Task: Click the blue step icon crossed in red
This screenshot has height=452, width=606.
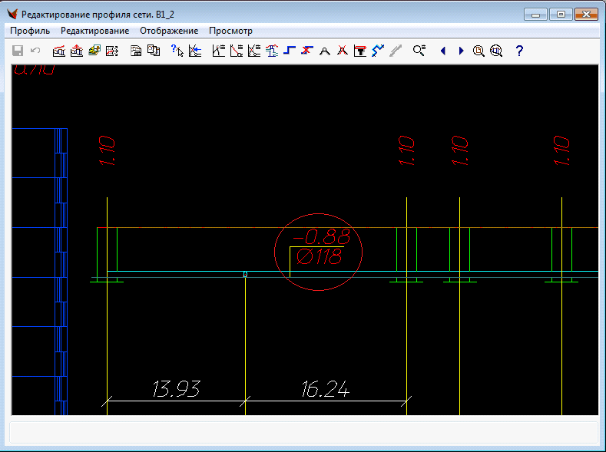Action: 307,51
